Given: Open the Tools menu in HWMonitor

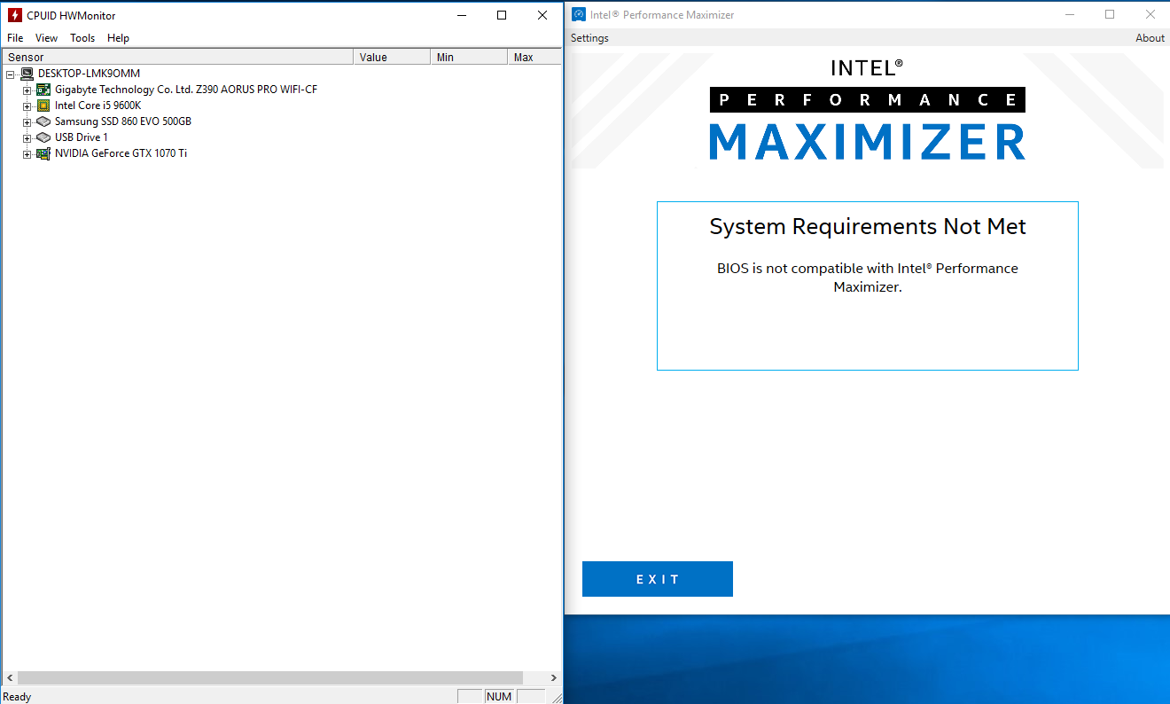Looking at the screenshot, I should (82, 37).
